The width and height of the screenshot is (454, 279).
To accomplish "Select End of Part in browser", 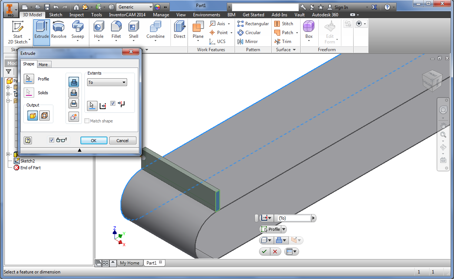I will (x=27, y=168).
